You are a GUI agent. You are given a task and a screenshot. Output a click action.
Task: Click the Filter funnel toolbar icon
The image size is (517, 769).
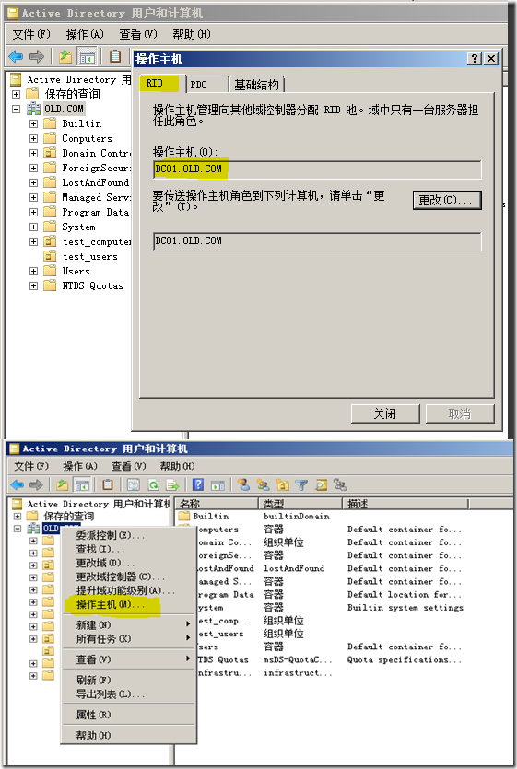301,485
